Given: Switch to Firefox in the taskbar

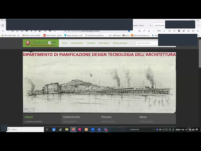Looking at the screenshot, I should [x=73, y=129].
